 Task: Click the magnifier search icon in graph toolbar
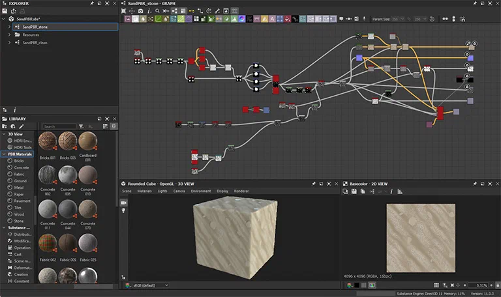[x=157, y=11]
